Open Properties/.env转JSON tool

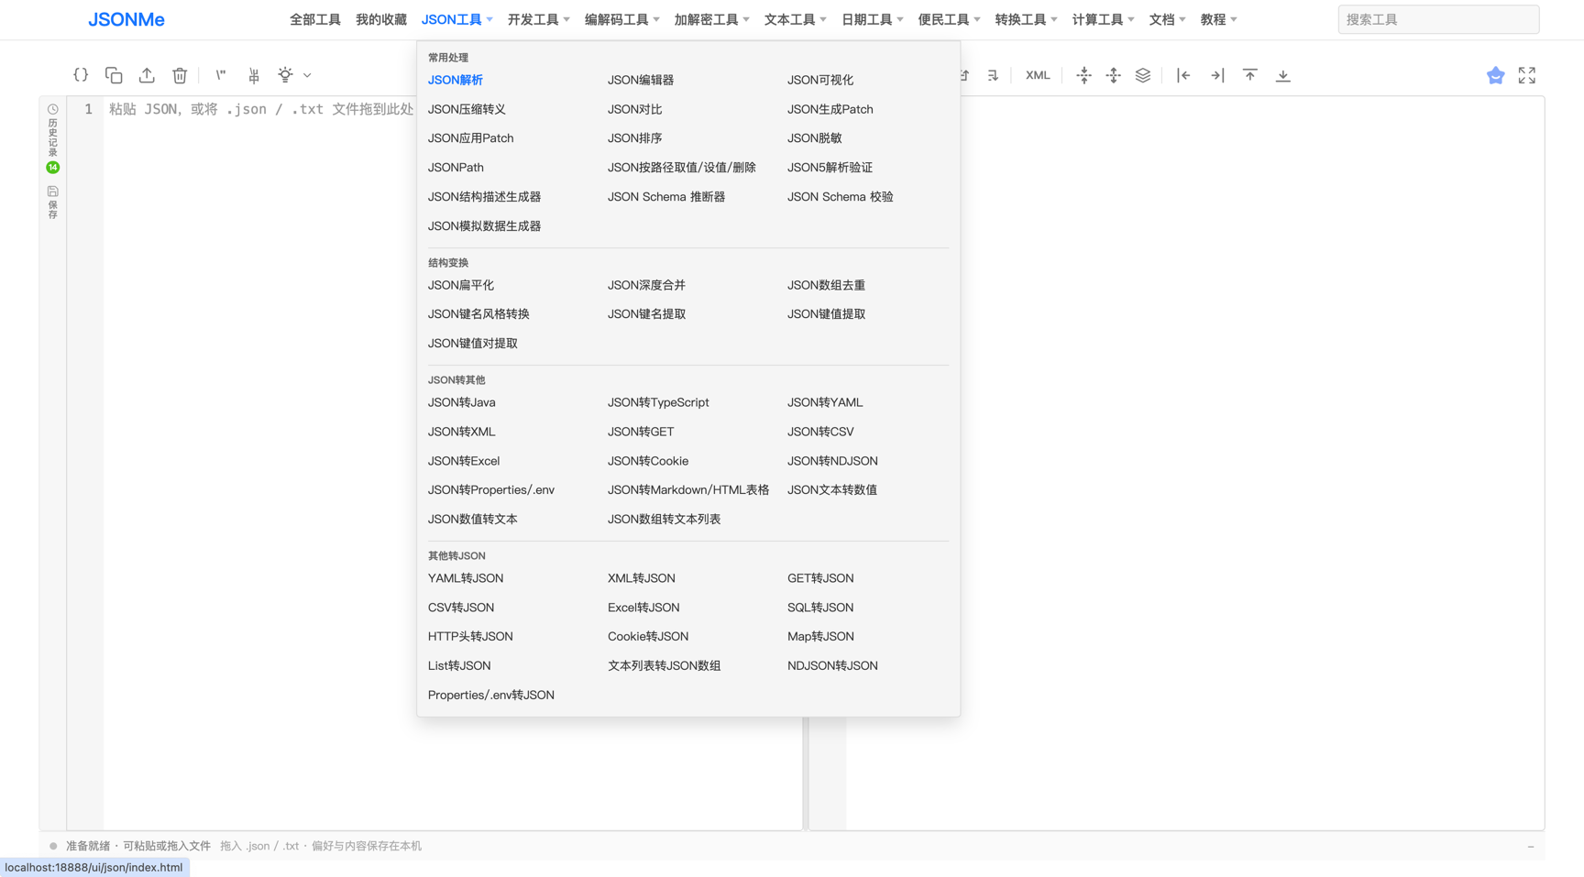pyautogui.click(x=491, y=696)
